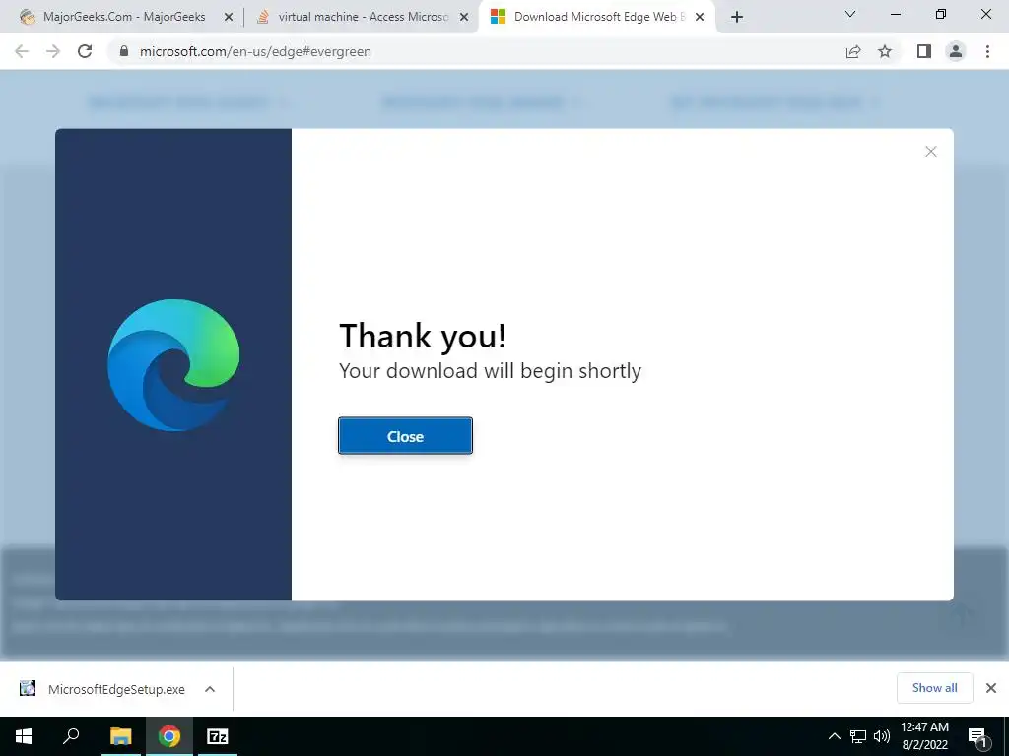Click the Chrome taskbar icon

click(169, 736)
